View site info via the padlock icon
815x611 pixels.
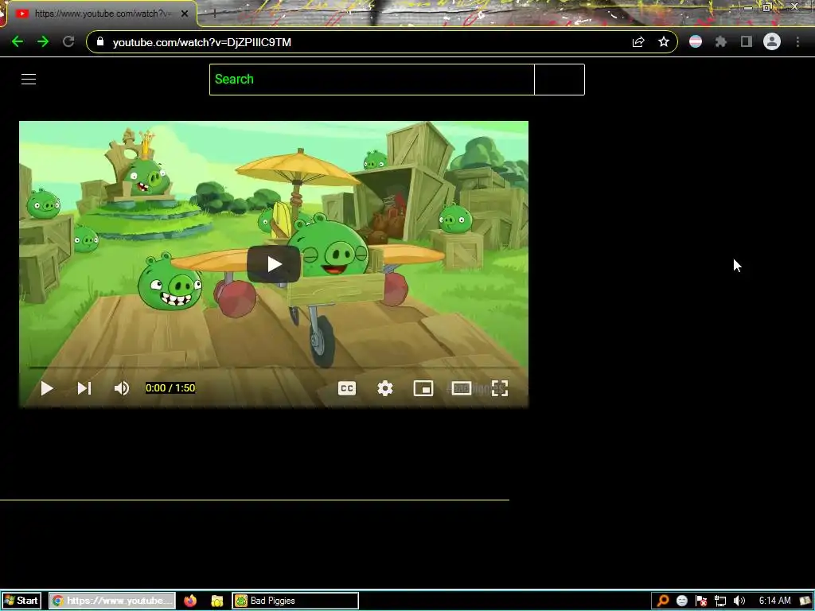[100, 41]
